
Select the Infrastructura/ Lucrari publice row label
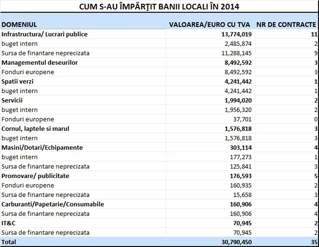pyautogui.click(x=44, y=34)
